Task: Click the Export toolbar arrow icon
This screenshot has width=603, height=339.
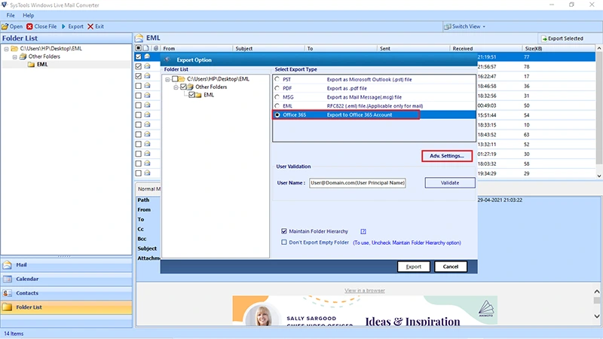Action: pyautogui.click(x=63, y=26)
